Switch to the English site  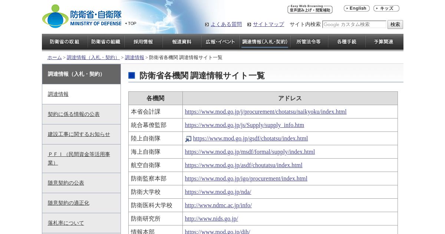click(x=356, y=8)
